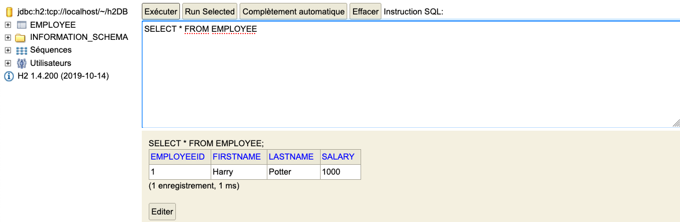680x222 pixels.
Task: Select the INFORMATION_SCHEMA label in tree
Action: point(79,37)
